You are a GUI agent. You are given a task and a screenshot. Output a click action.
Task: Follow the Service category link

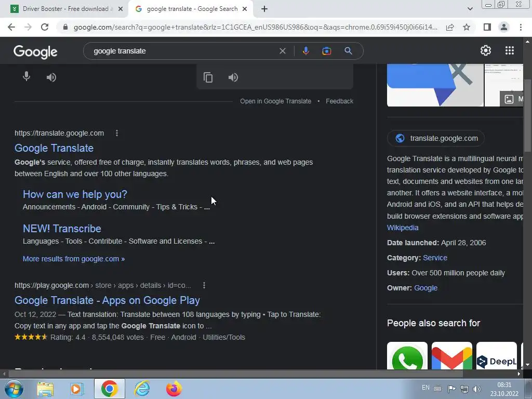435,258
